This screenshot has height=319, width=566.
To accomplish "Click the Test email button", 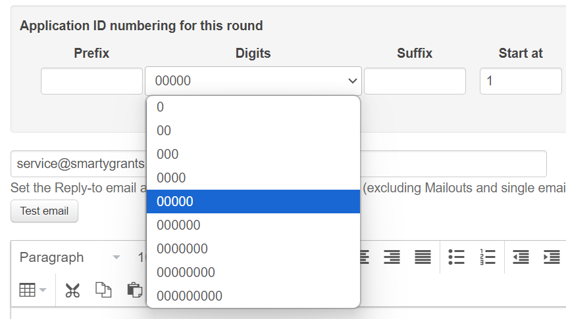I will [x=44, y=211].
